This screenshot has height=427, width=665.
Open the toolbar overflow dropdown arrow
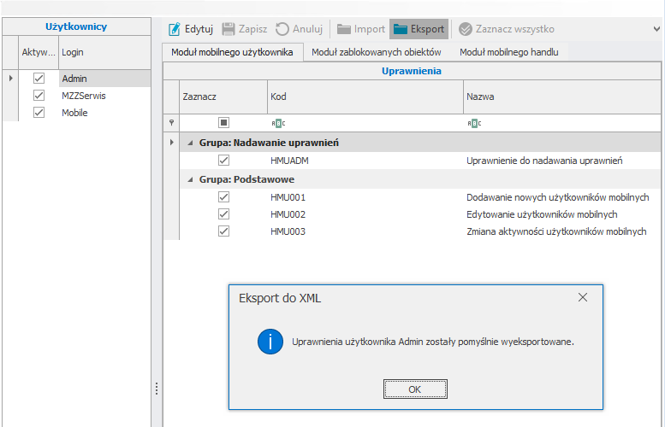coord(656,29)
